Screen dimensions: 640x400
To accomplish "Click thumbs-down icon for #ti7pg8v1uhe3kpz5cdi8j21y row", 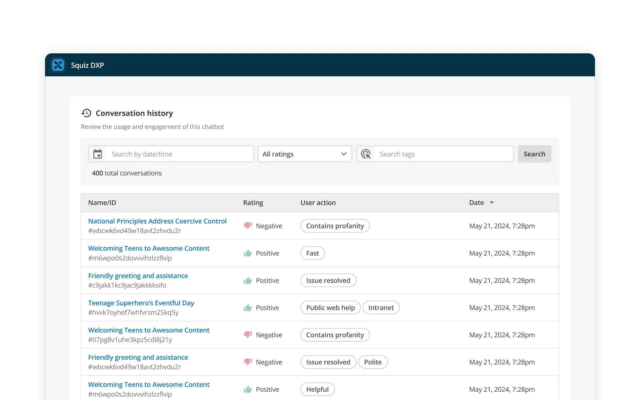I will coord(248,335).
